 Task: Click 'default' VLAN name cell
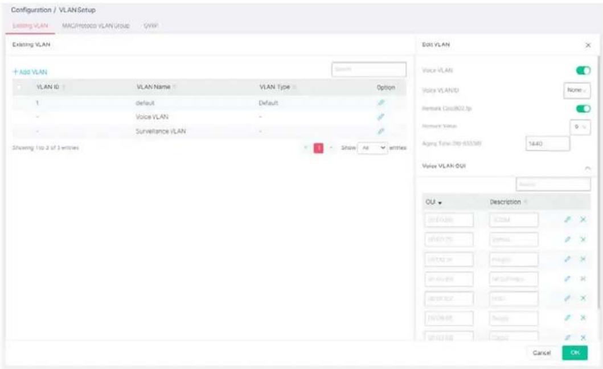pyautogui.click(x=145, y=103)
